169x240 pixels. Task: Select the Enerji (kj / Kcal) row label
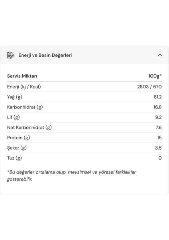tap(24, 87)
